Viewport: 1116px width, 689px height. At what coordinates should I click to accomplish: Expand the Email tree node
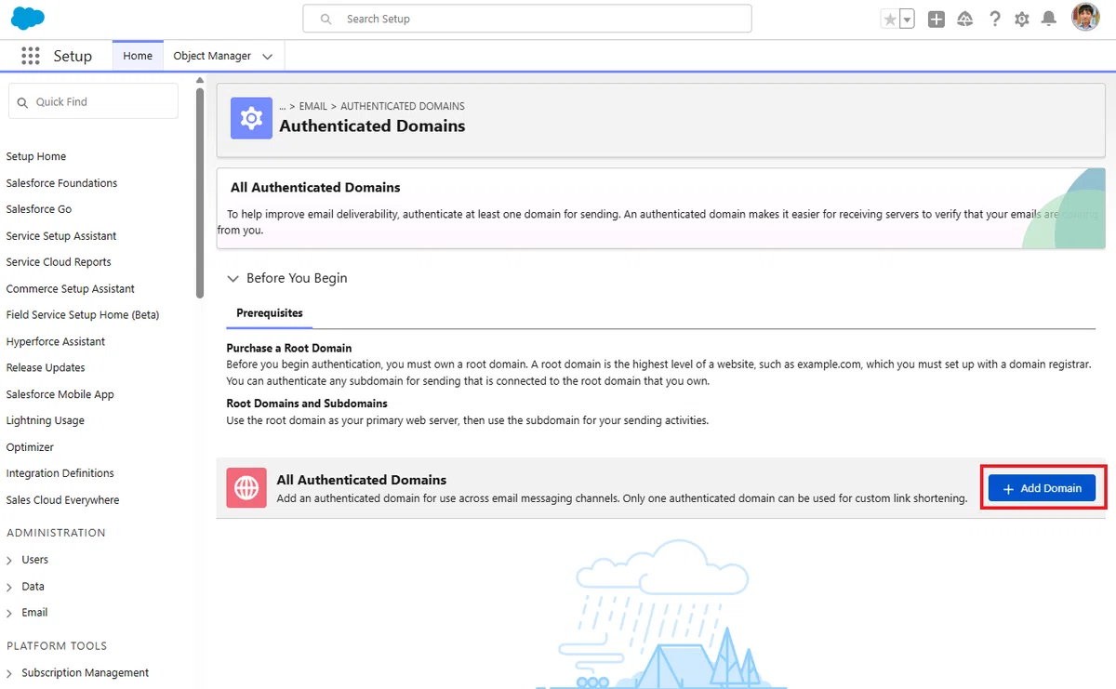coord(10,613)
